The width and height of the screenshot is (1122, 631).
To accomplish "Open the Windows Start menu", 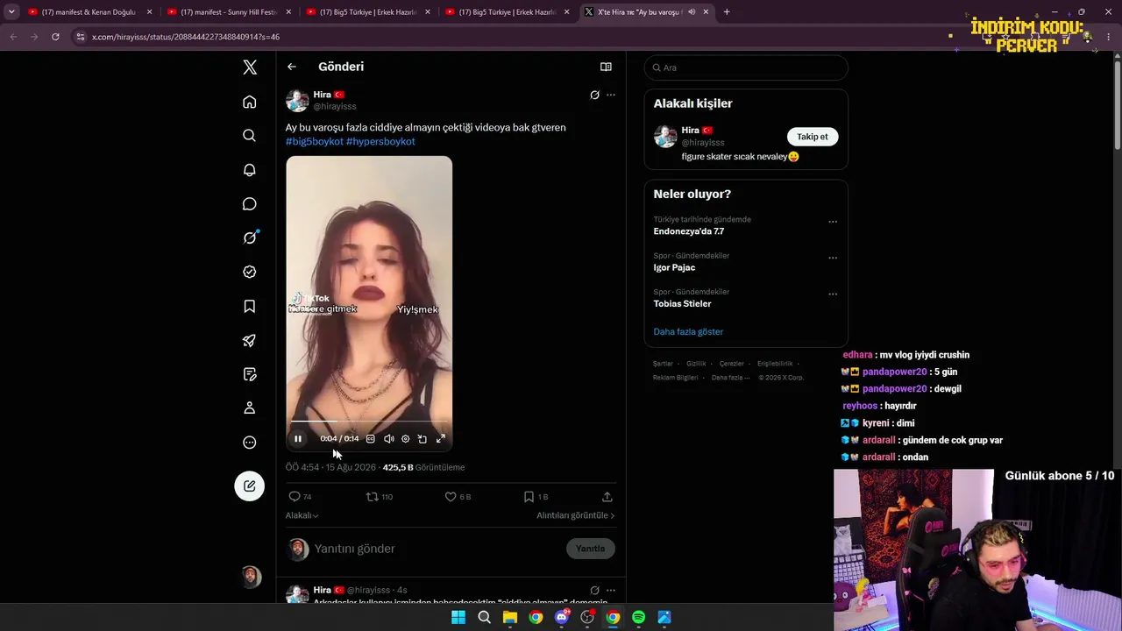I will (x=458, y=617).
